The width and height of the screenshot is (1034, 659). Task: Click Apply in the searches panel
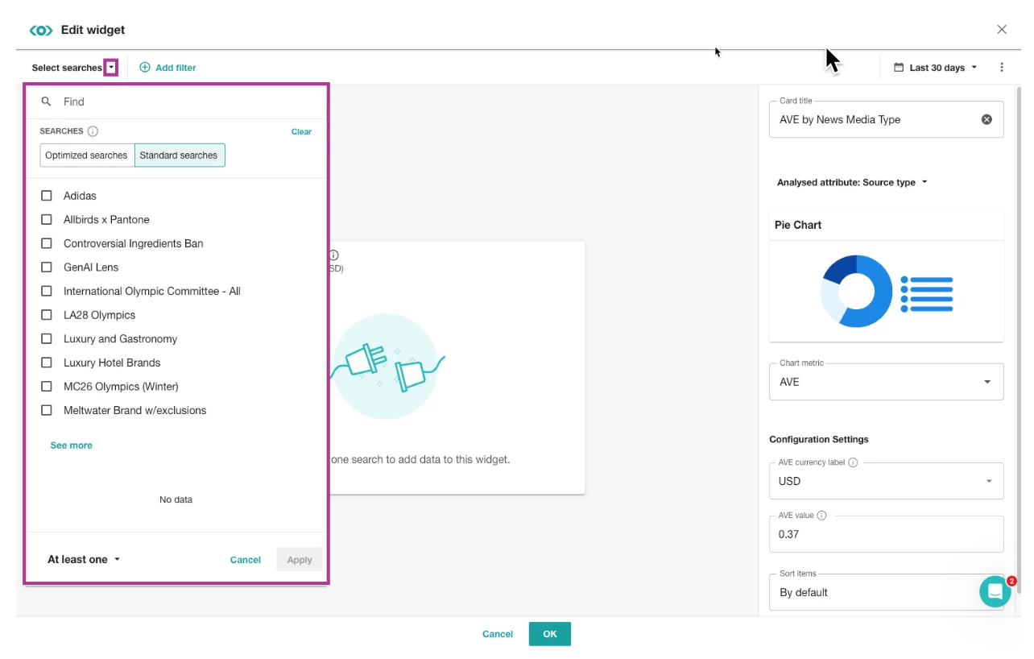(x=300, y=560)
